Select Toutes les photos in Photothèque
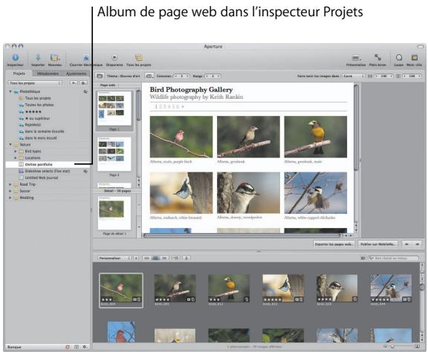This screenshot has height=352, width=428. click(39, 105)
